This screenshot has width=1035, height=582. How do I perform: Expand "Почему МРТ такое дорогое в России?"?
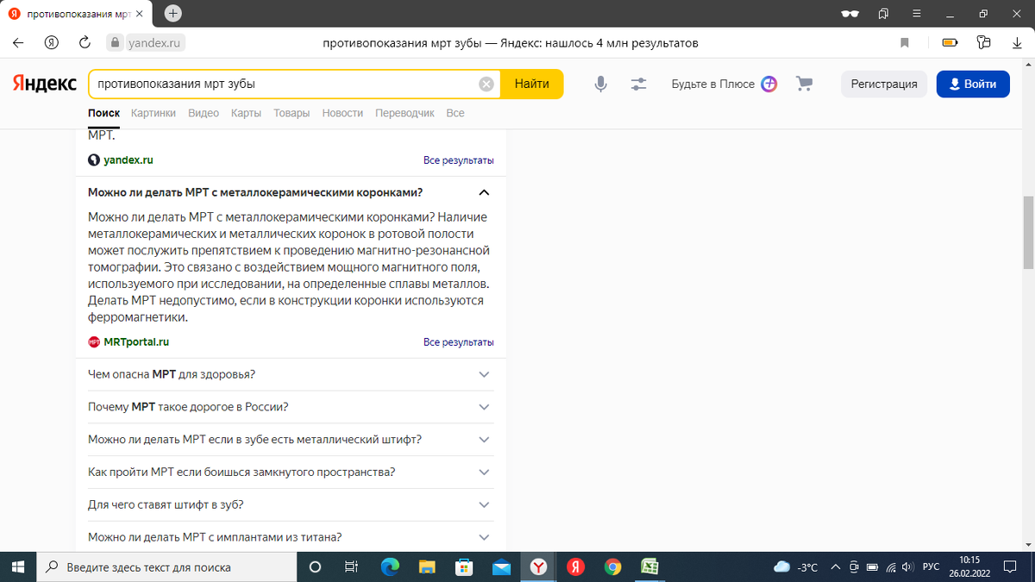point(291,407)
